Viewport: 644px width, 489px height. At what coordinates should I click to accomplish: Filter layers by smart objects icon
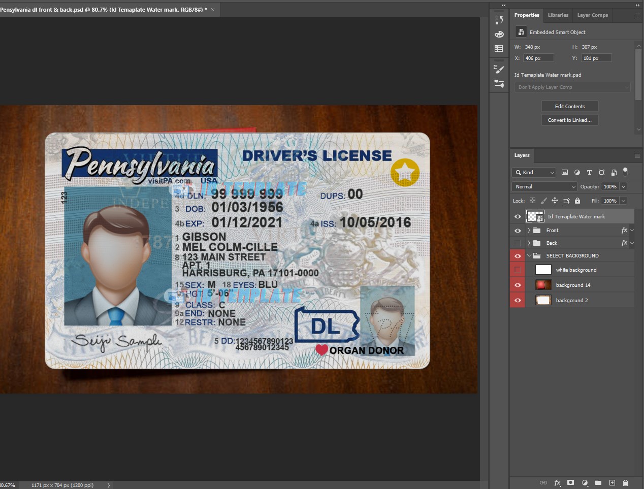tap(614, 173)
